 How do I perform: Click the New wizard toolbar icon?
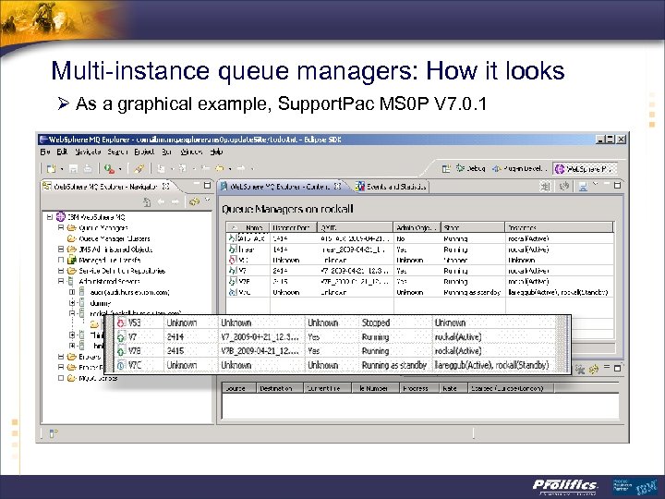(51, 169)
